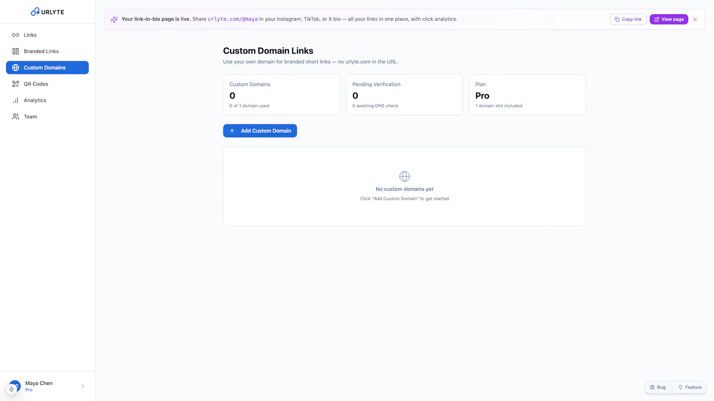Screen dimensions: 714x401
Task: Click '1 domain slot included' text
Action: pyautogui.click(x=498, y=106)
